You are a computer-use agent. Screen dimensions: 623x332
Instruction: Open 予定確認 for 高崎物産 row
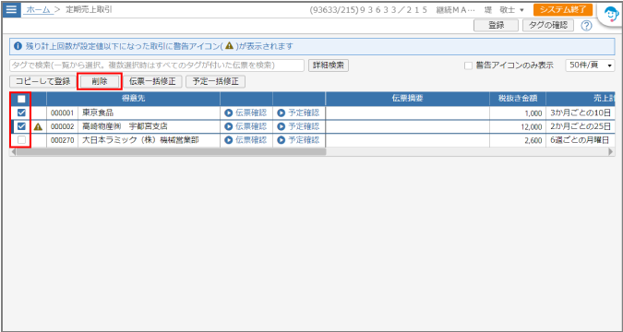click(x=298, y=126)
